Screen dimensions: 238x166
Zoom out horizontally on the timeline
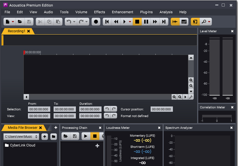click(x=180, y=97)
